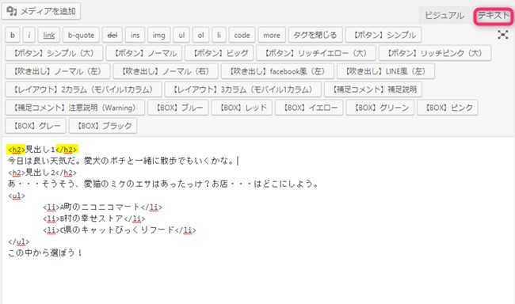The height and width of the screenshot is (304, 515).
Task: Click the A町のニコニコマート list item
Action: [x=102, y=207]
